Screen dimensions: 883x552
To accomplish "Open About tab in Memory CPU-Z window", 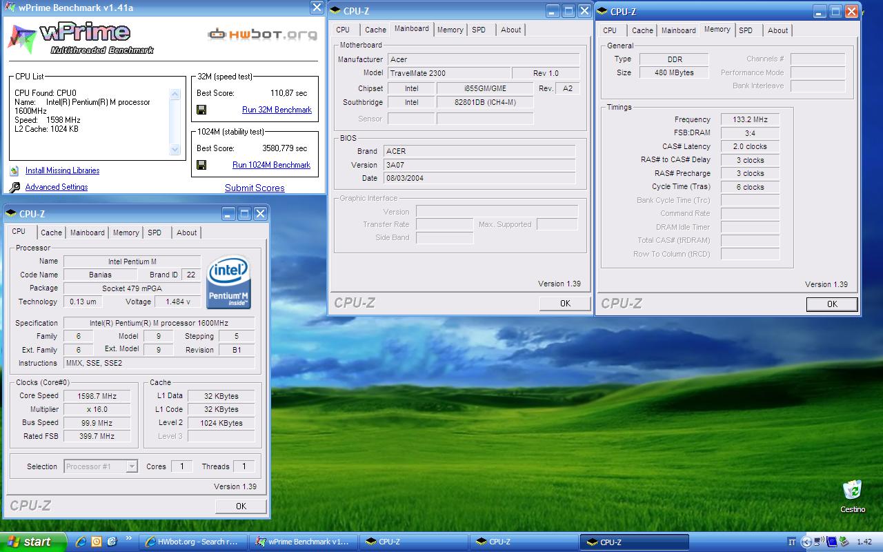I will point(778,30).
